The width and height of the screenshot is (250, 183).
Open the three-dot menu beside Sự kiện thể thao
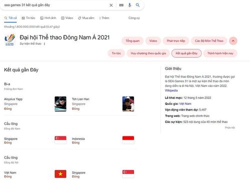pos(44,44)
